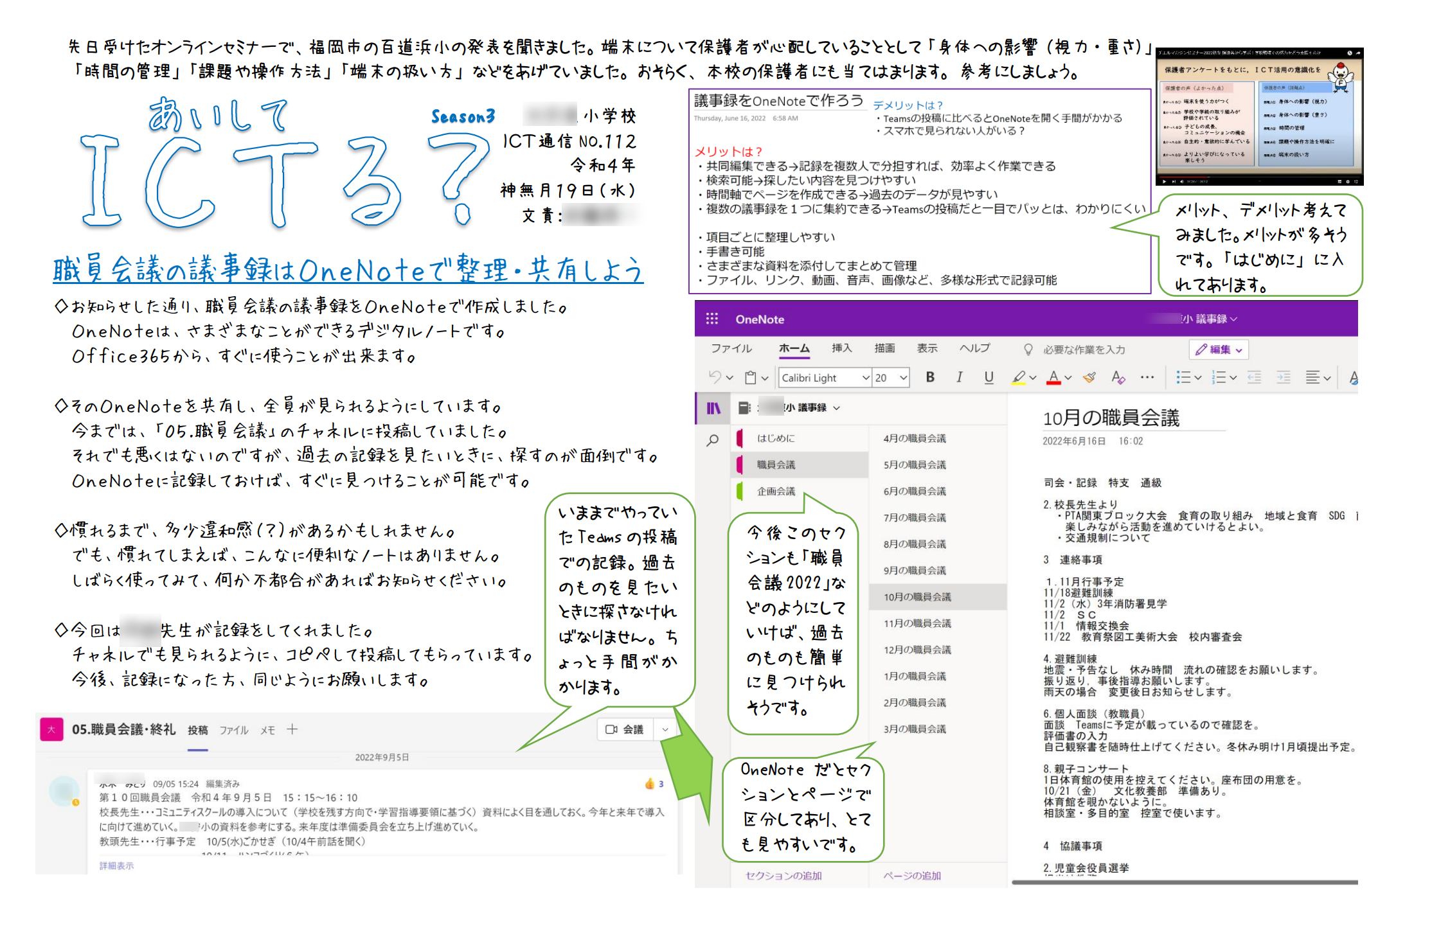1432x949 pixels.
Task: Toggle underline text formatting
Action: tap(989, 377)
